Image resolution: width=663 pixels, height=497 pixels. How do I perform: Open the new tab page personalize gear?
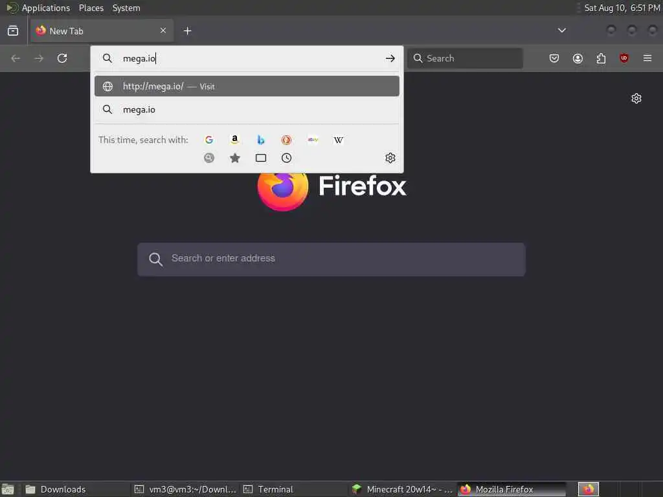[x=636, y=98]
